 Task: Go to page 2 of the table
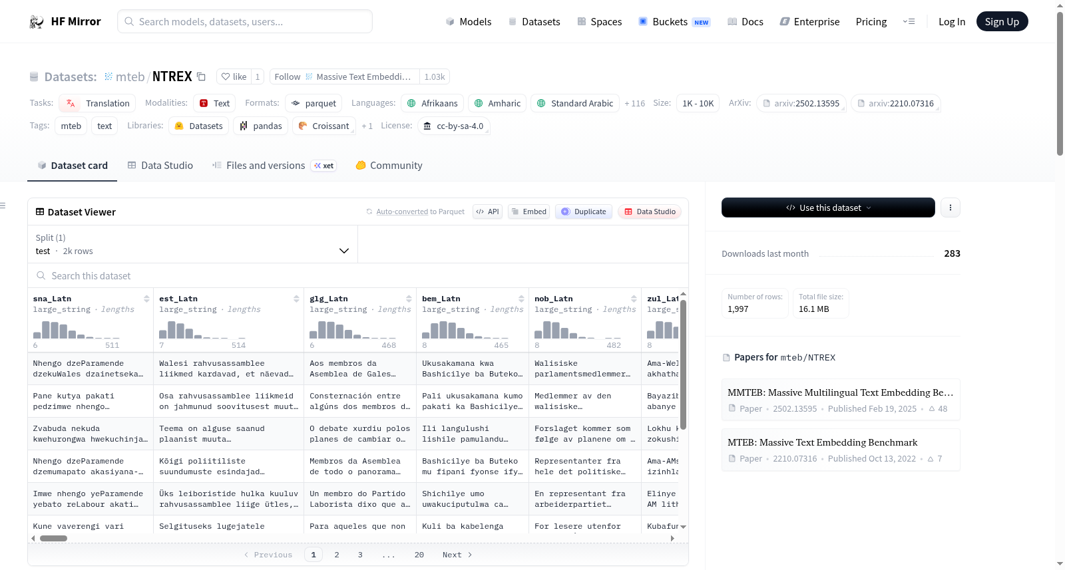pos(337,555)
